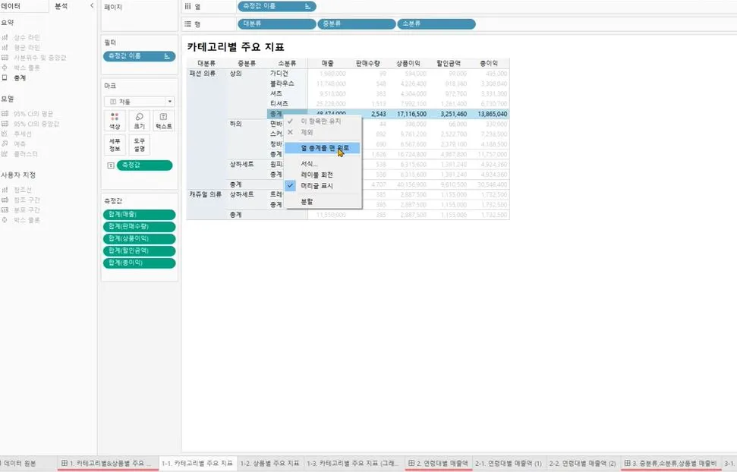Select 총계 in the analytics pane
Viewport: 737px width, 472px height.
point(20,78)
